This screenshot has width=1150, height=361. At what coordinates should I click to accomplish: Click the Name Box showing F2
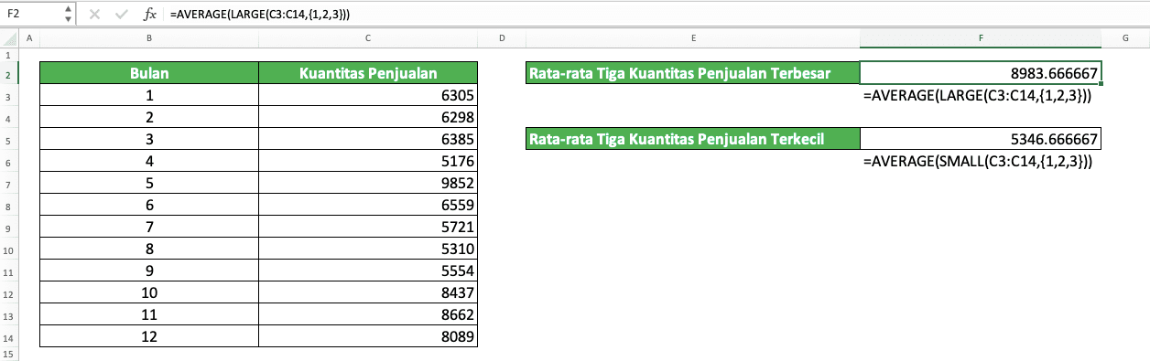coord(34,15)
